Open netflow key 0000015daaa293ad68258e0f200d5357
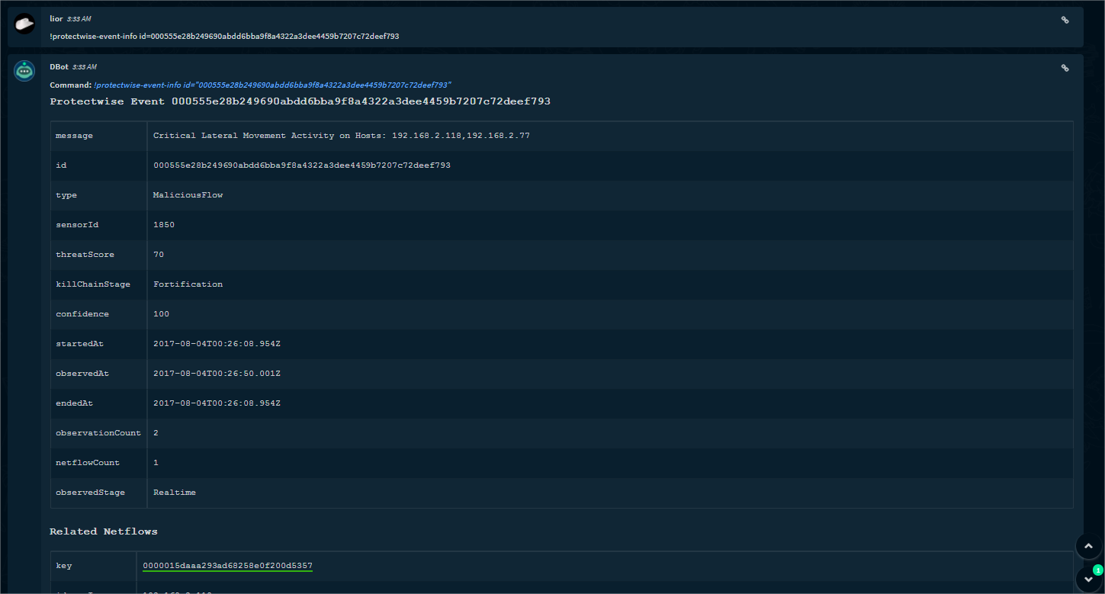The image size is (1105, 594). pyautogui.click(x=227, y=566)
